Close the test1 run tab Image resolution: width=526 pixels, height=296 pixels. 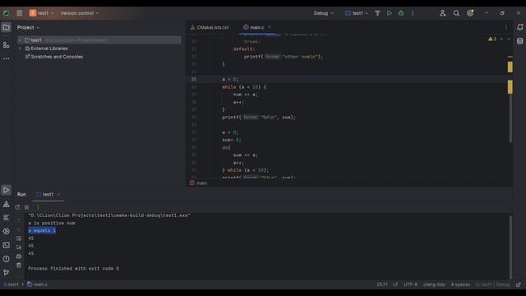point(58,194)
